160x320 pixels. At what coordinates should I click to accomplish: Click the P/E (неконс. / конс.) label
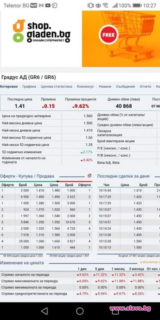pyautogui.click(x=114, y=148)
